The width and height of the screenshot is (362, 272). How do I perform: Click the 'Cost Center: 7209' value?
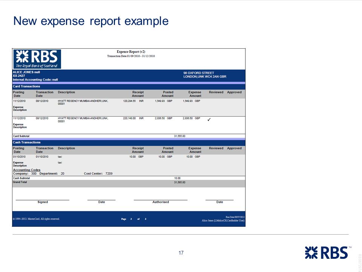pyautogui.click(x=98, y=174)
